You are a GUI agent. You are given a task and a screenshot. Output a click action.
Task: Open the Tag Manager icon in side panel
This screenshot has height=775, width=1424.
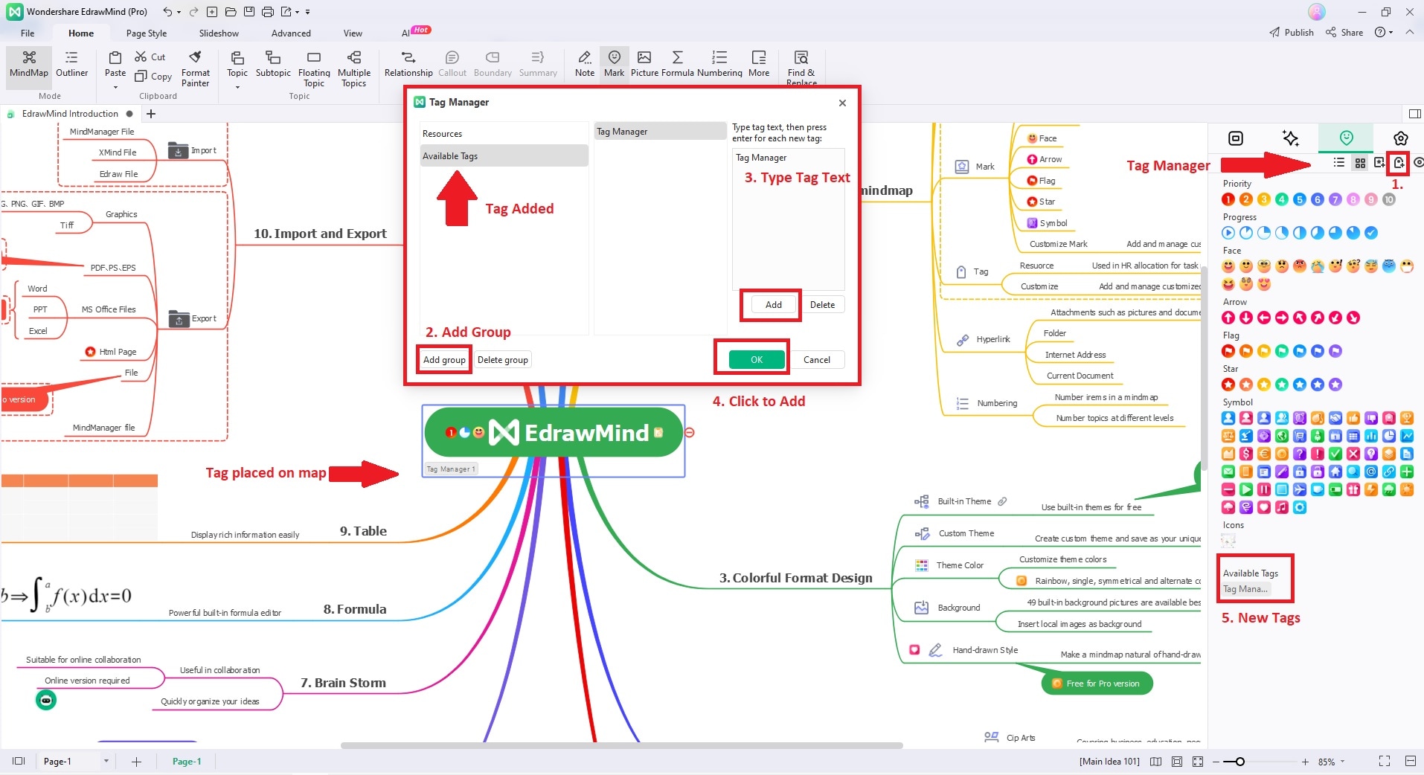tap(1399, 163)
